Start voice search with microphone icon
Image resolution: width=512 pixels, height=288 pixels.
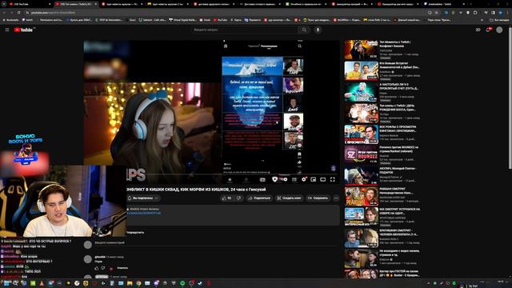318,30
